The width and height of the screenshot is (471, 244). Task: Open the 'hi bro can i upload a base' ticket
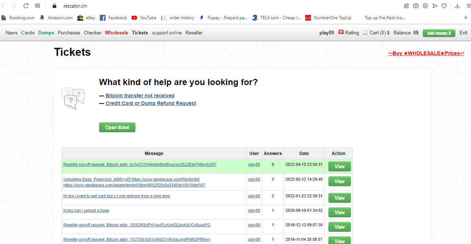pos(86,210)
